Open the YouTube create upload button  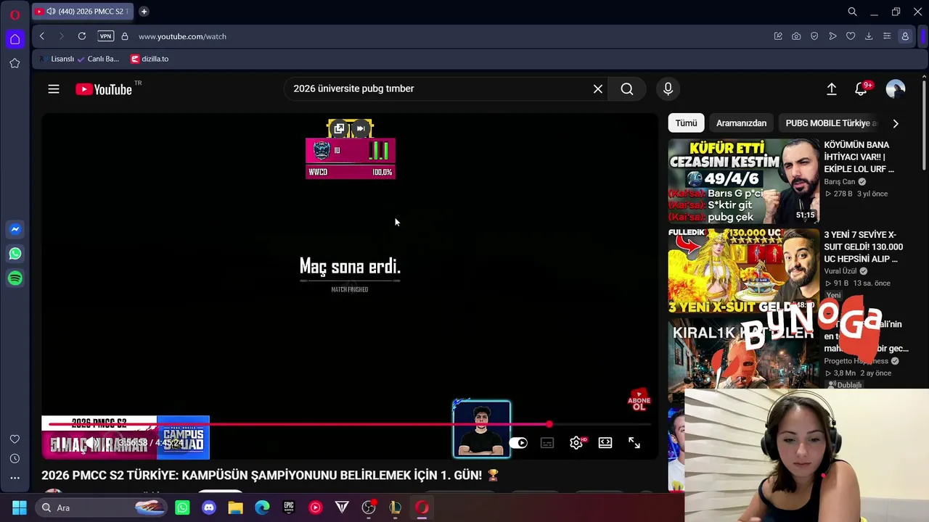pyautogui.click(x=832, y=88)
